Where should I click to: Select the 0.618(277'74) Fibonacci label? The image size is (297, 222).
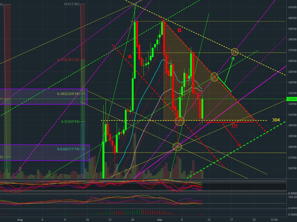click(68, 149)
